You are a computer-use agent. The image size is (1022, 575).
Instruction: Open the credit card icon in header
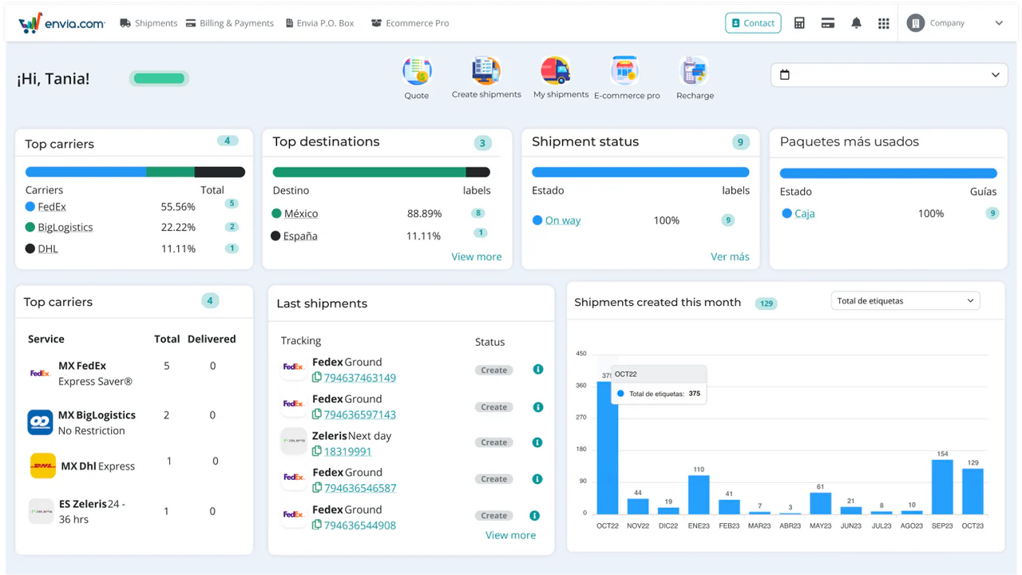click(828, 23)
